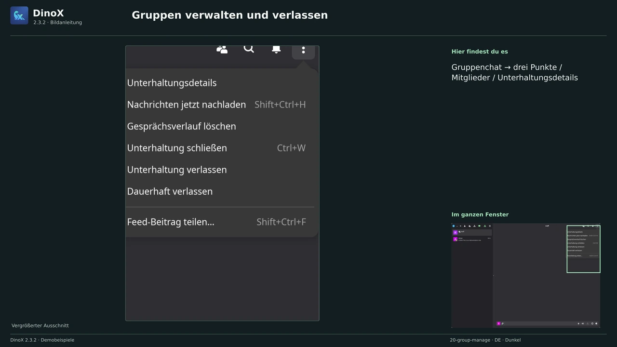Screen dimensions: 617x347
Task: Click the DinoX 2.3.2 · Demobeispiele footer text
Action: coord(42,340)
